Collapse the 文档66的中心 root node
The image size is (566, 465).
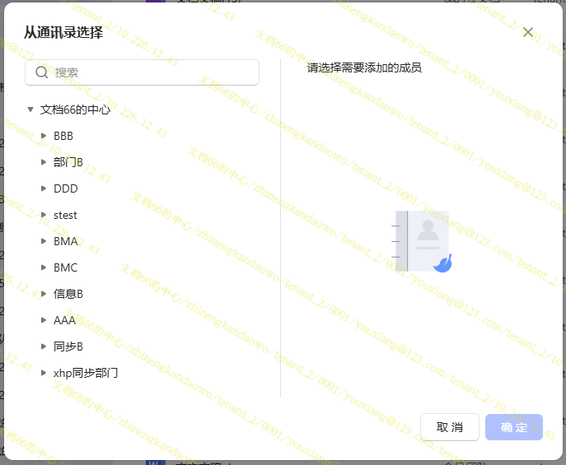coord(30,109)
